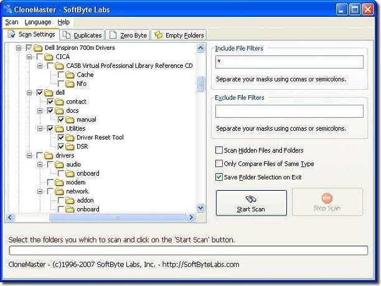Click the CASB Virtual Professional Library folder icon
381x286 pixels.
59,65
